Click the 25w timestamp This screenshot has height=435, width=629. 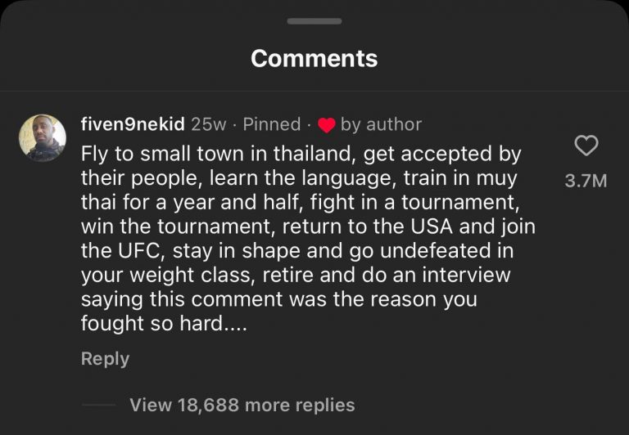(x=208, y=124)
